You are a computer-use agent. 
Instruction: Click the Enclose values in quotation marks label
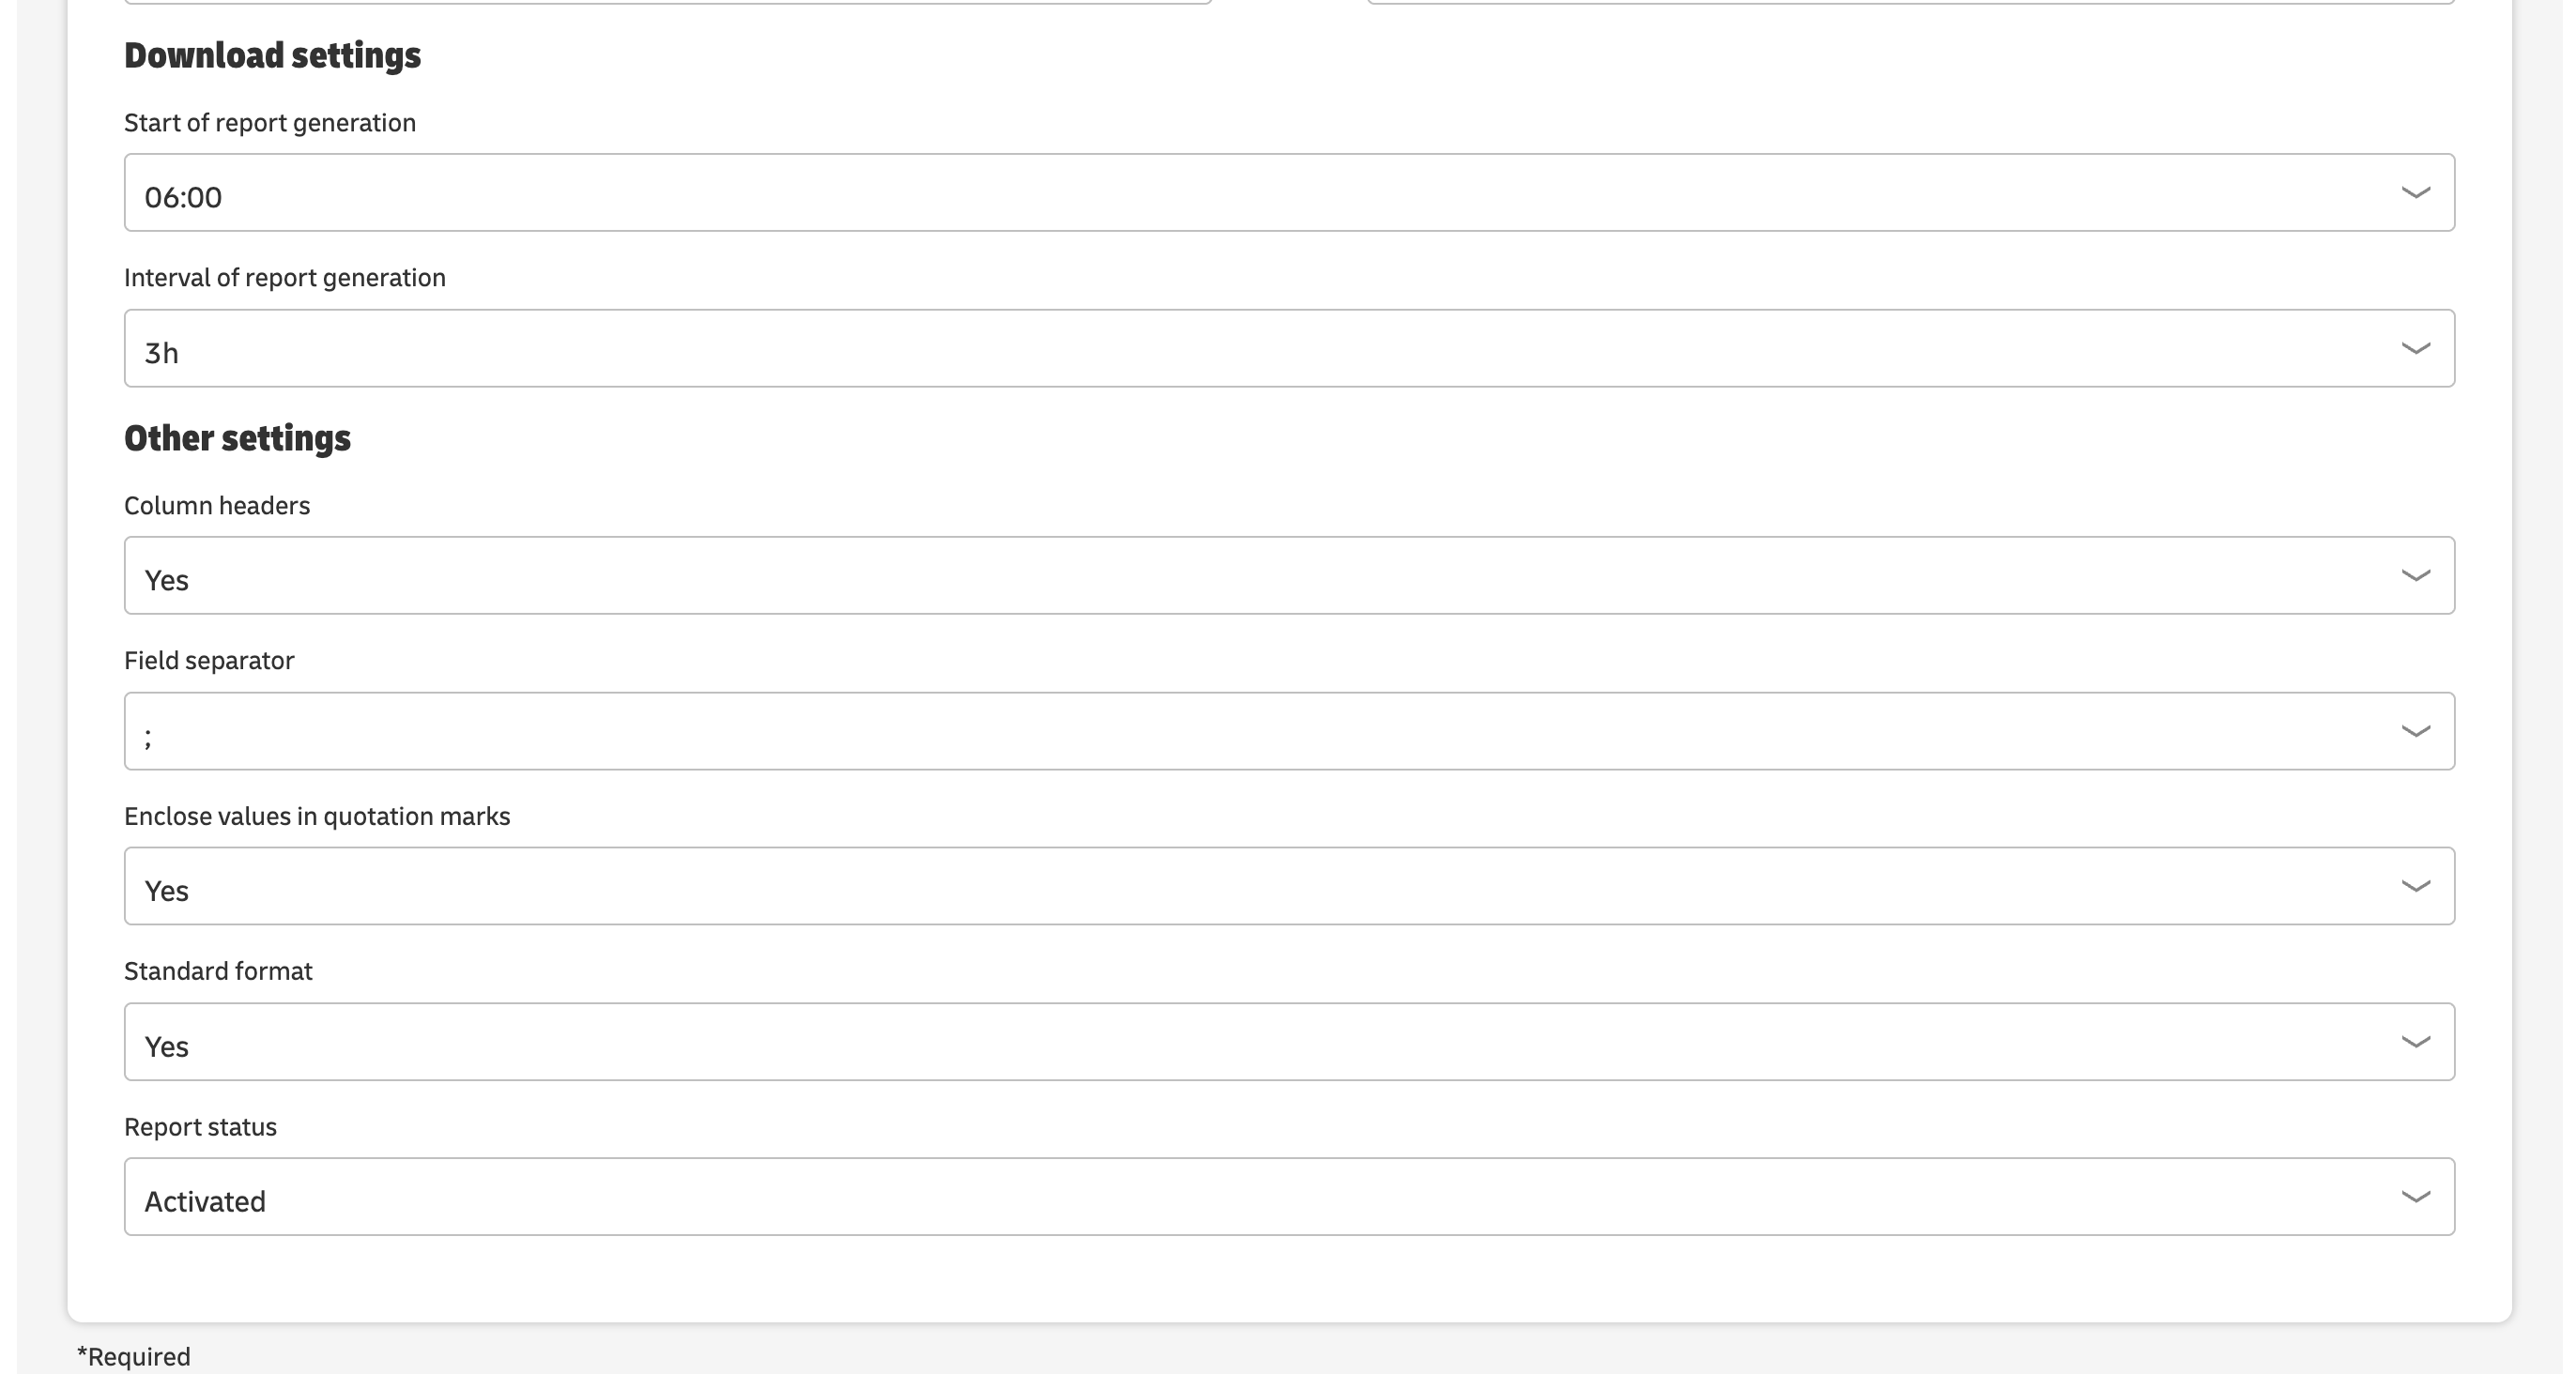tap(317, 817)
